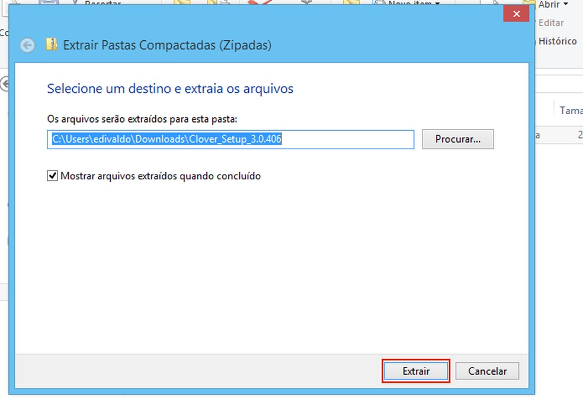Click label Os arquivos serão extraídos
This screenshot has height=399, width=583.
pyautogui.click(x=142, y=119)
